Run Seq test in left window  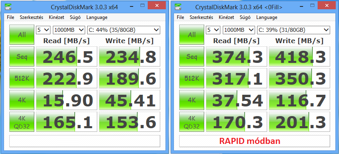click(x=22, y=56)
